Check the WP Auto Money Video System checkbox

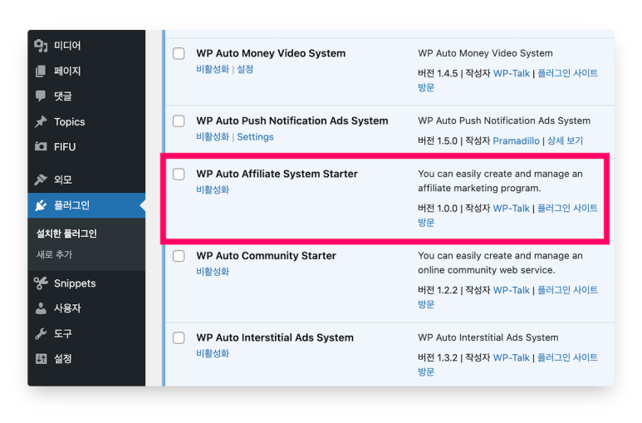coord(179,54)
